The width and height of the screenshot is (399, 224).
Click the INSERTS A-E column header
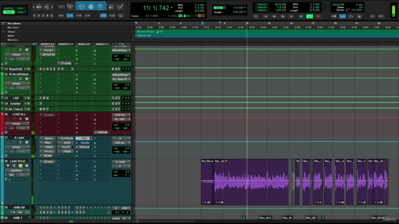[x=47, y=44]
